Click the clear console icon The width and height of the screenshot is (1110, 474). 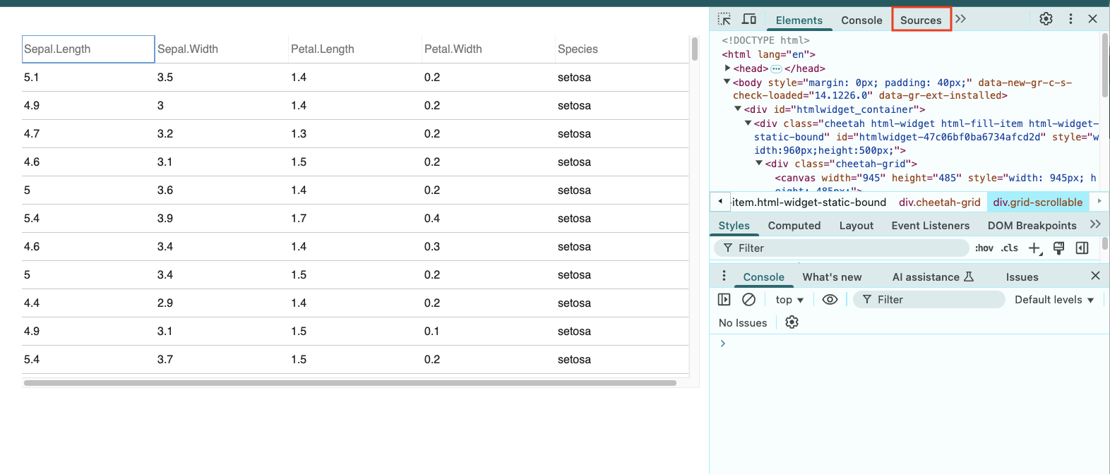pyautogui.click(x=748, y=300)
